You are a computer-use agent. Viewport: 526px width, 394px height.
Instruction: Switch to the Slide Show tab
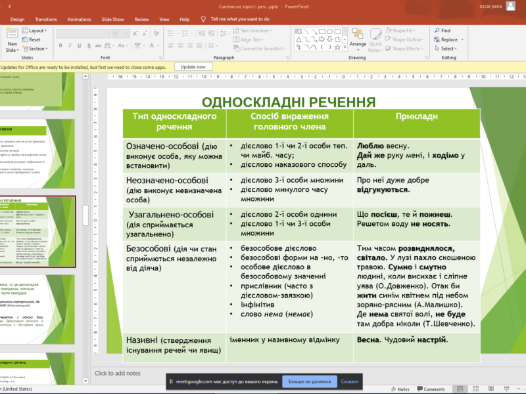tap(112, 19)
